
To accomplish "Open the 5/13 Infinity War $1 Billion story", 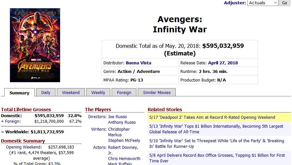I will [216, 129].
